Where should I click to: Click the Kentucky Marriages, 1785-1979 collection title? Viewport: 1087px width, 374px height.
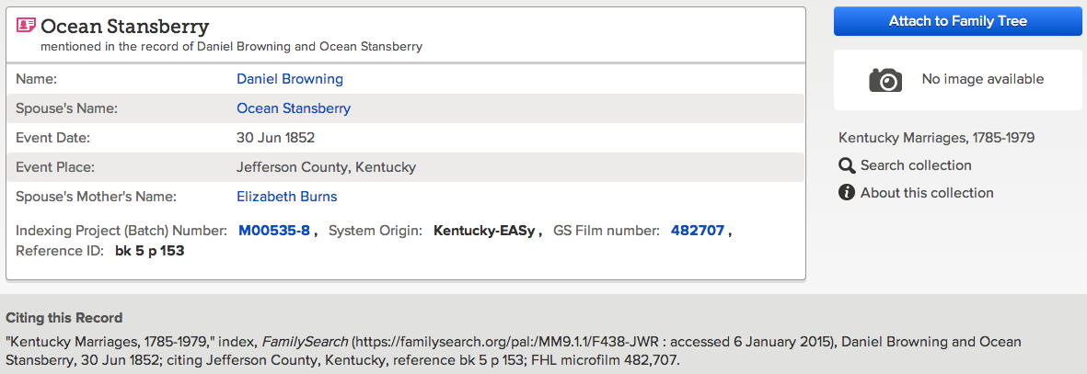coord(937,138)
